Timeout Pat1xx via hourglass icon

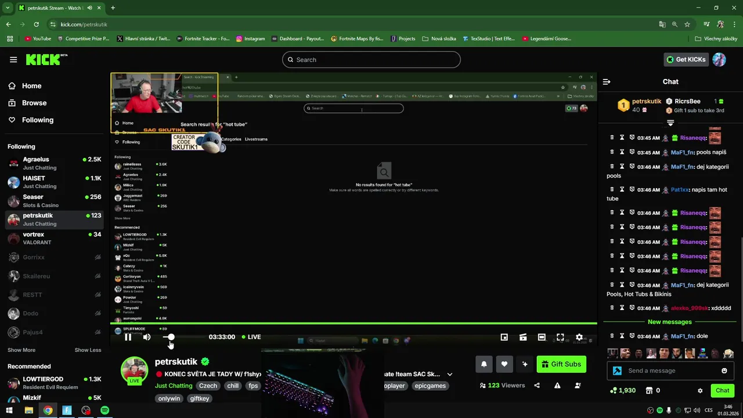coord(622,189)
